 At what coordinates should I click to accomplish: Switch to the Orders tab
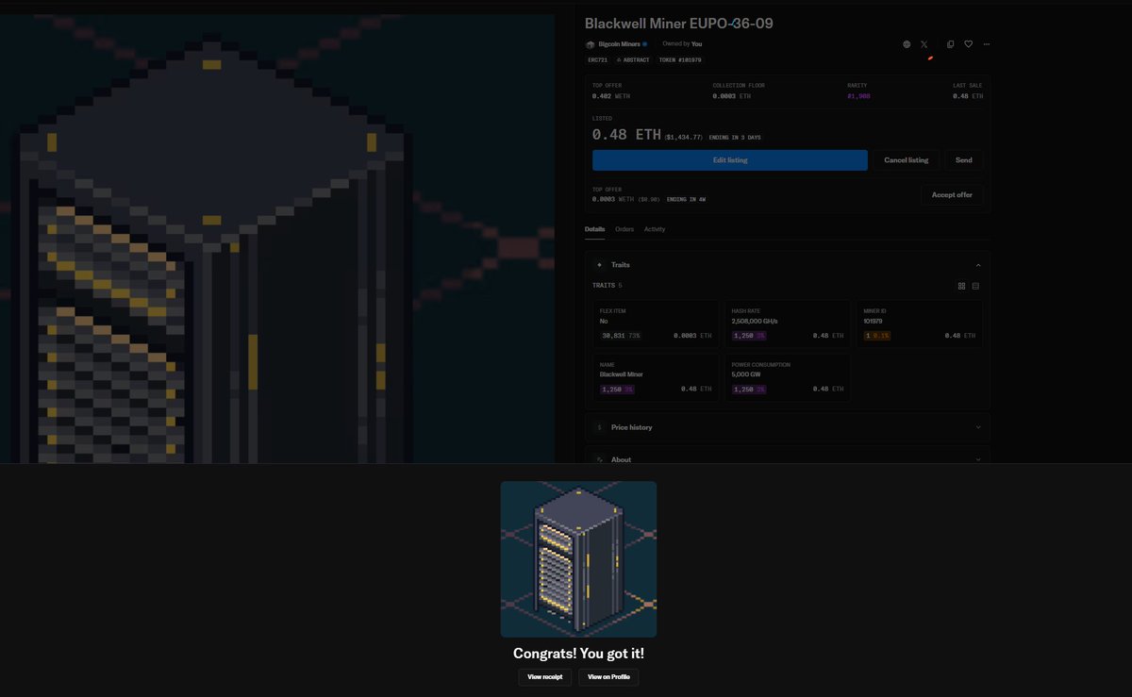624,228
